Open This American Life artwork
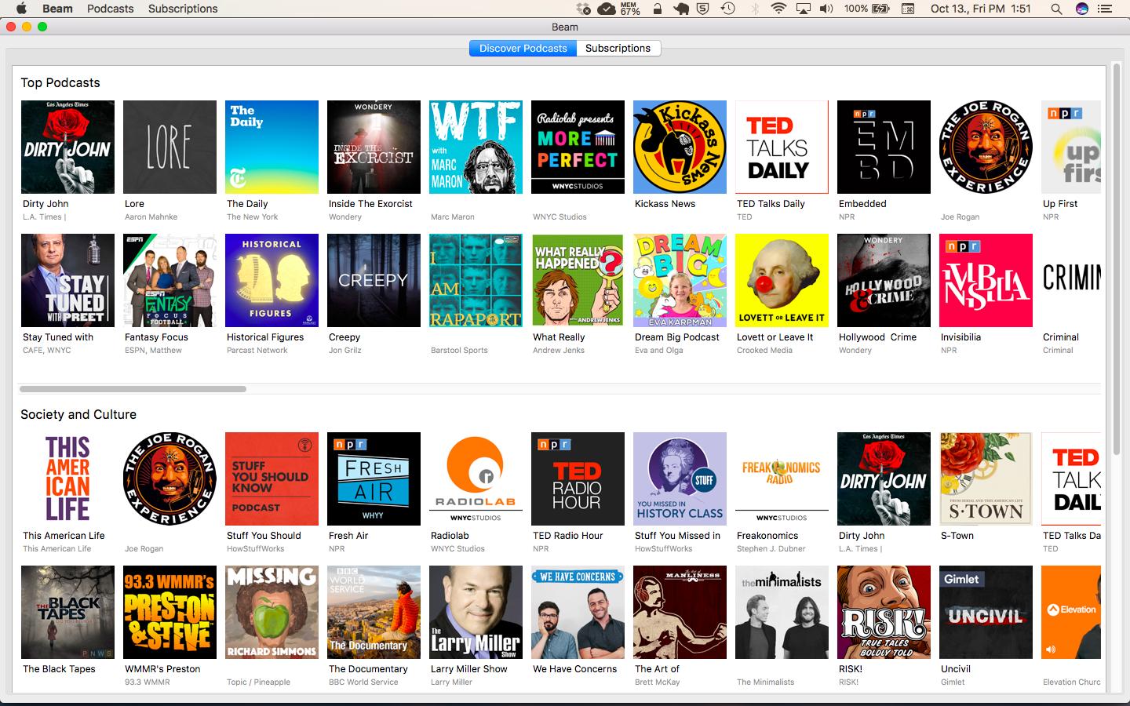The height and width of the screenshot is (706, 1130). [x=67, y=479]
